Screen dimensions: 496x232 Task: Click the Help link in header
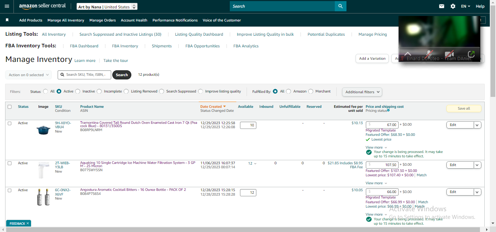[480, 6]
